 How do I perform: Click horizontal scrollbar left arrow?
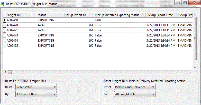(5, 72)
